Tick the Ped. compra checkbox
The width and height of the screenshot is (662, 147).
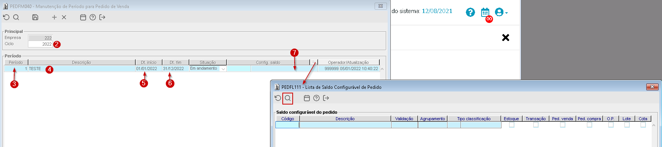pyautogui.click(x=589, y=125)
